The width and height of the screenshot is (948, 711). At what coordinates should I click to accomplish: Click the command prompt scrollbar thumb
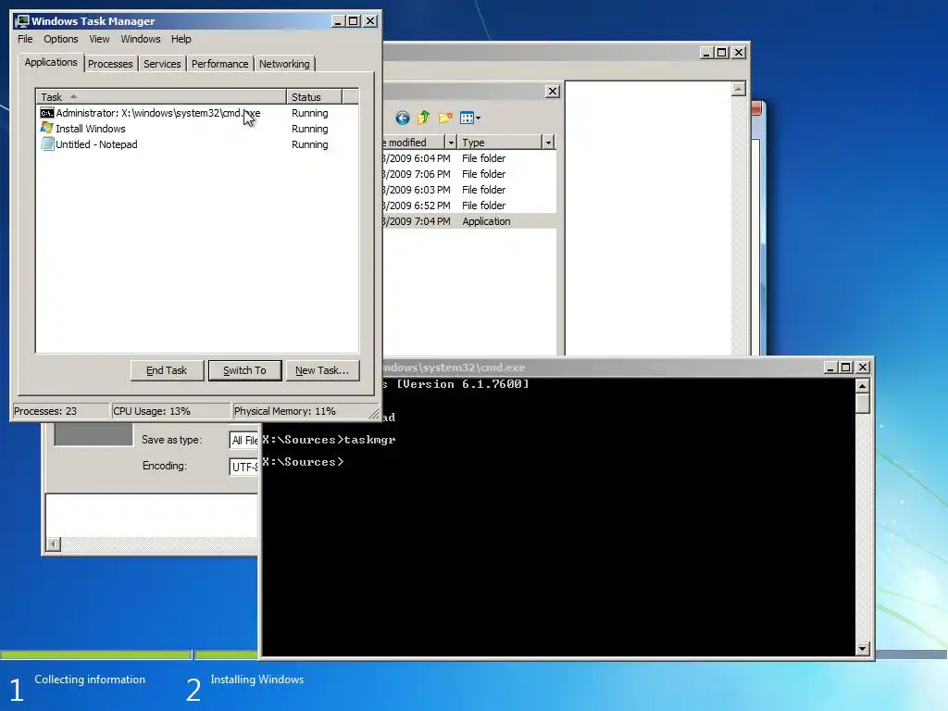click(x=863, y=404)
